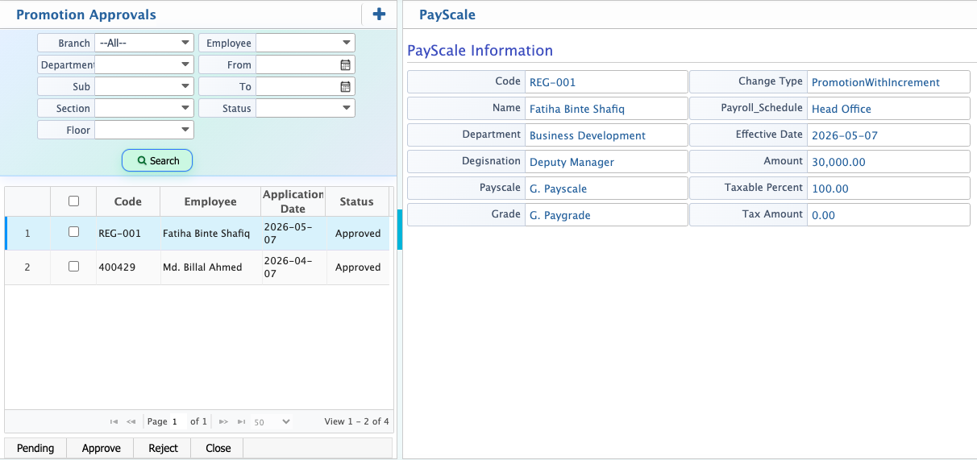Click the REG-001 code cell in grid
Viewport: 977px width, 460px height.
pyautogui.click(x=128, y=233)
